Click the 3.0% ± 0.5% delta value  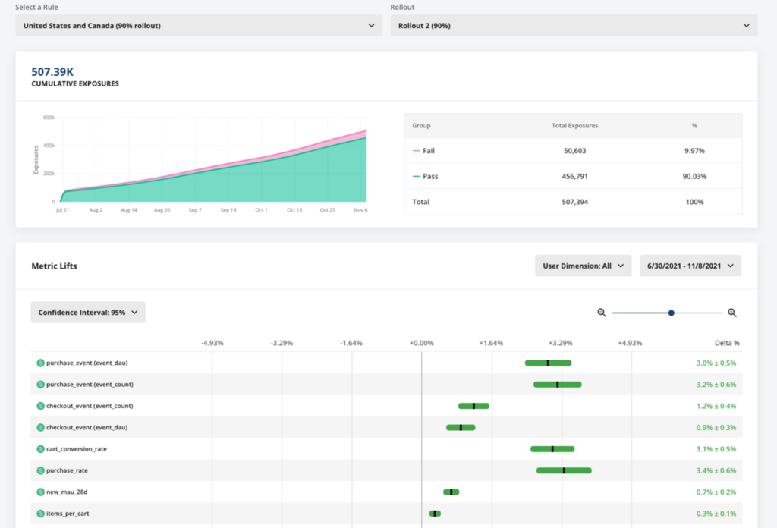[716, 363]
